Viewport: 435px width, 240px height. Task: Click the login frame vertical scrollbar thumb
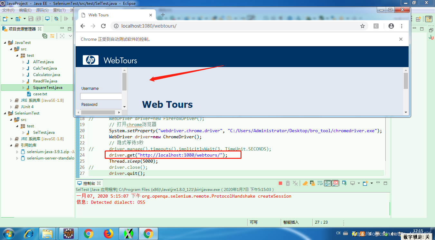[124, 81]
